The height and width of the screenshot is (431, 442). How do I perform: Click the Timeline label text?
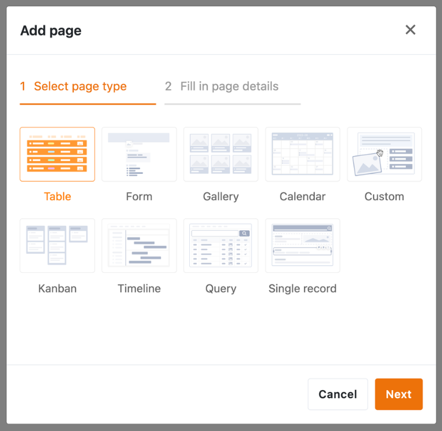(139, 288)
